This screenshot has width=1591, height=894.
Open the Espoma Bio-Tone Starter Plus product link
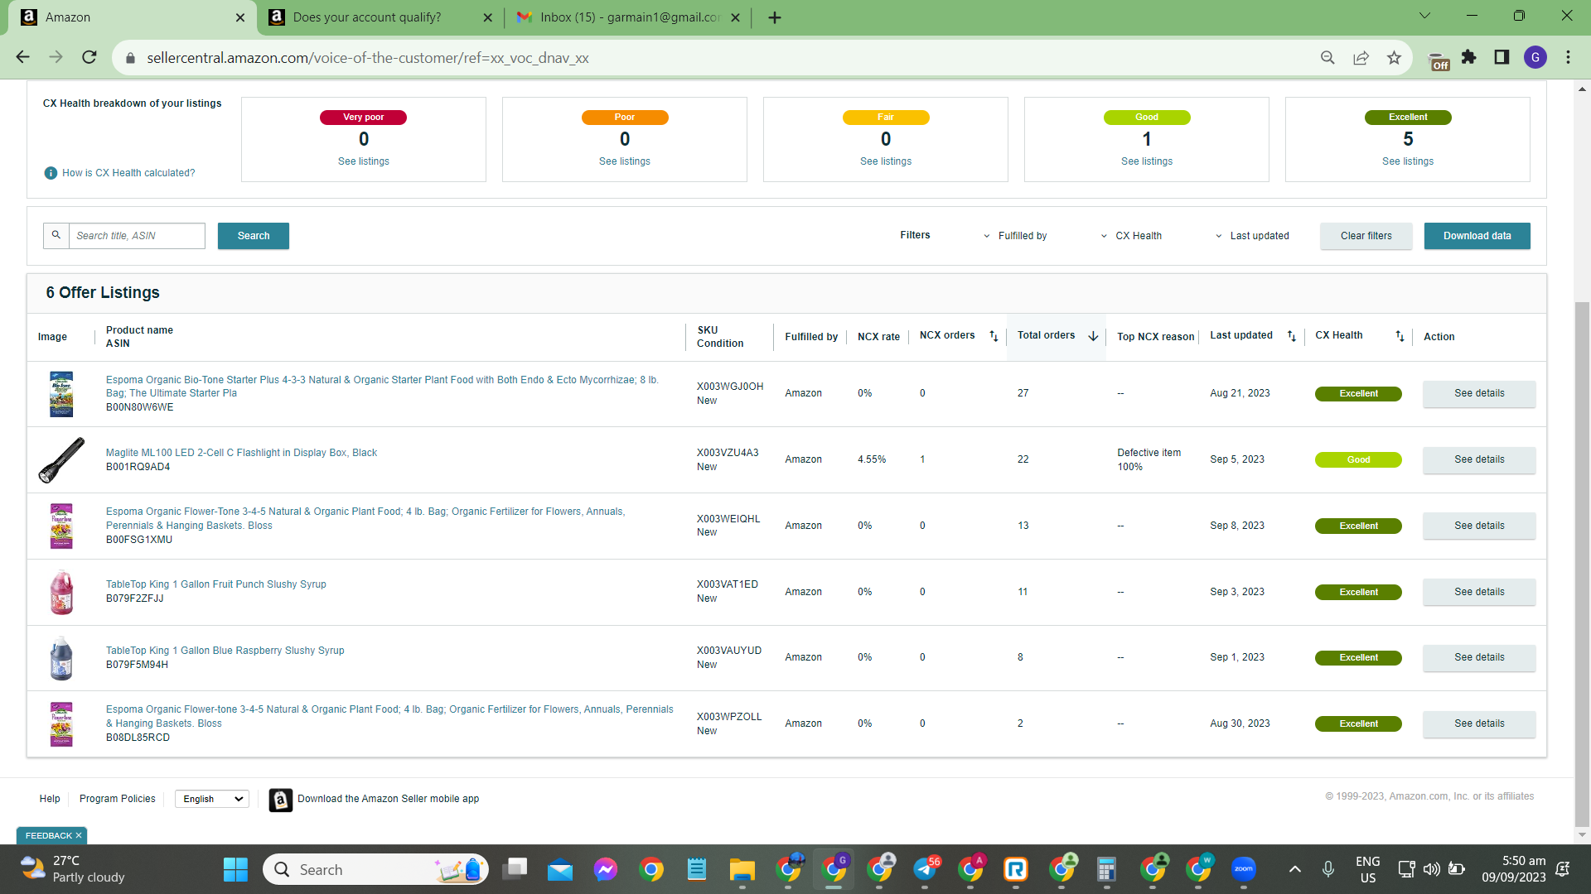(382, 387)
